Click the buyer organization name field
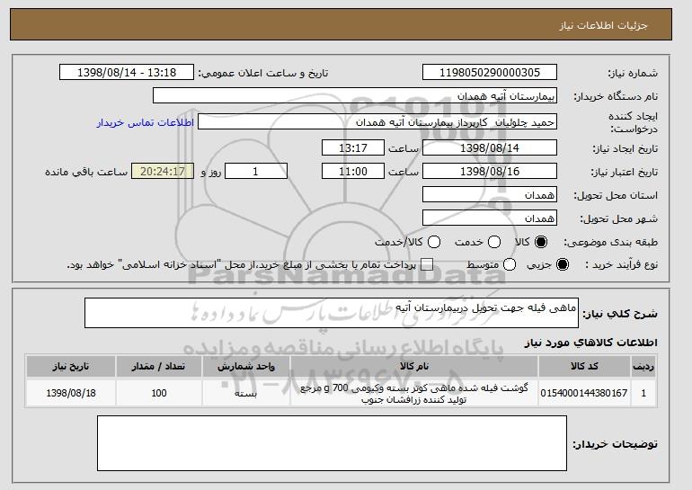This screenshot has width=692, height=490. coord(355,96)
